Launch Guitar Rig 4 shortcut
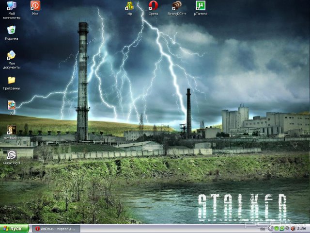Screen dimensions: 310x233 click(12, 155)
